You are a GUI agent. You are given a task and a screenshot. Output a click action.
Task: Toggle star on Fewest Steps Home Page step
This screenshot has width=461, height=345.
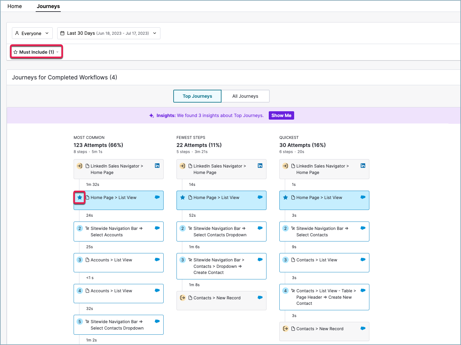(x=183, y=197)
